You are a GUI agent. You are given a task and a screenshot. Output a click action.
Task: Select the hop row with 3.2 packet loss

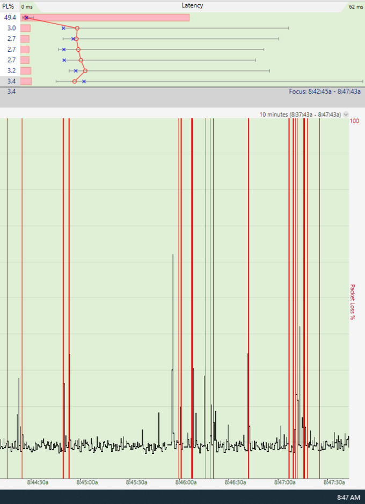11,70
